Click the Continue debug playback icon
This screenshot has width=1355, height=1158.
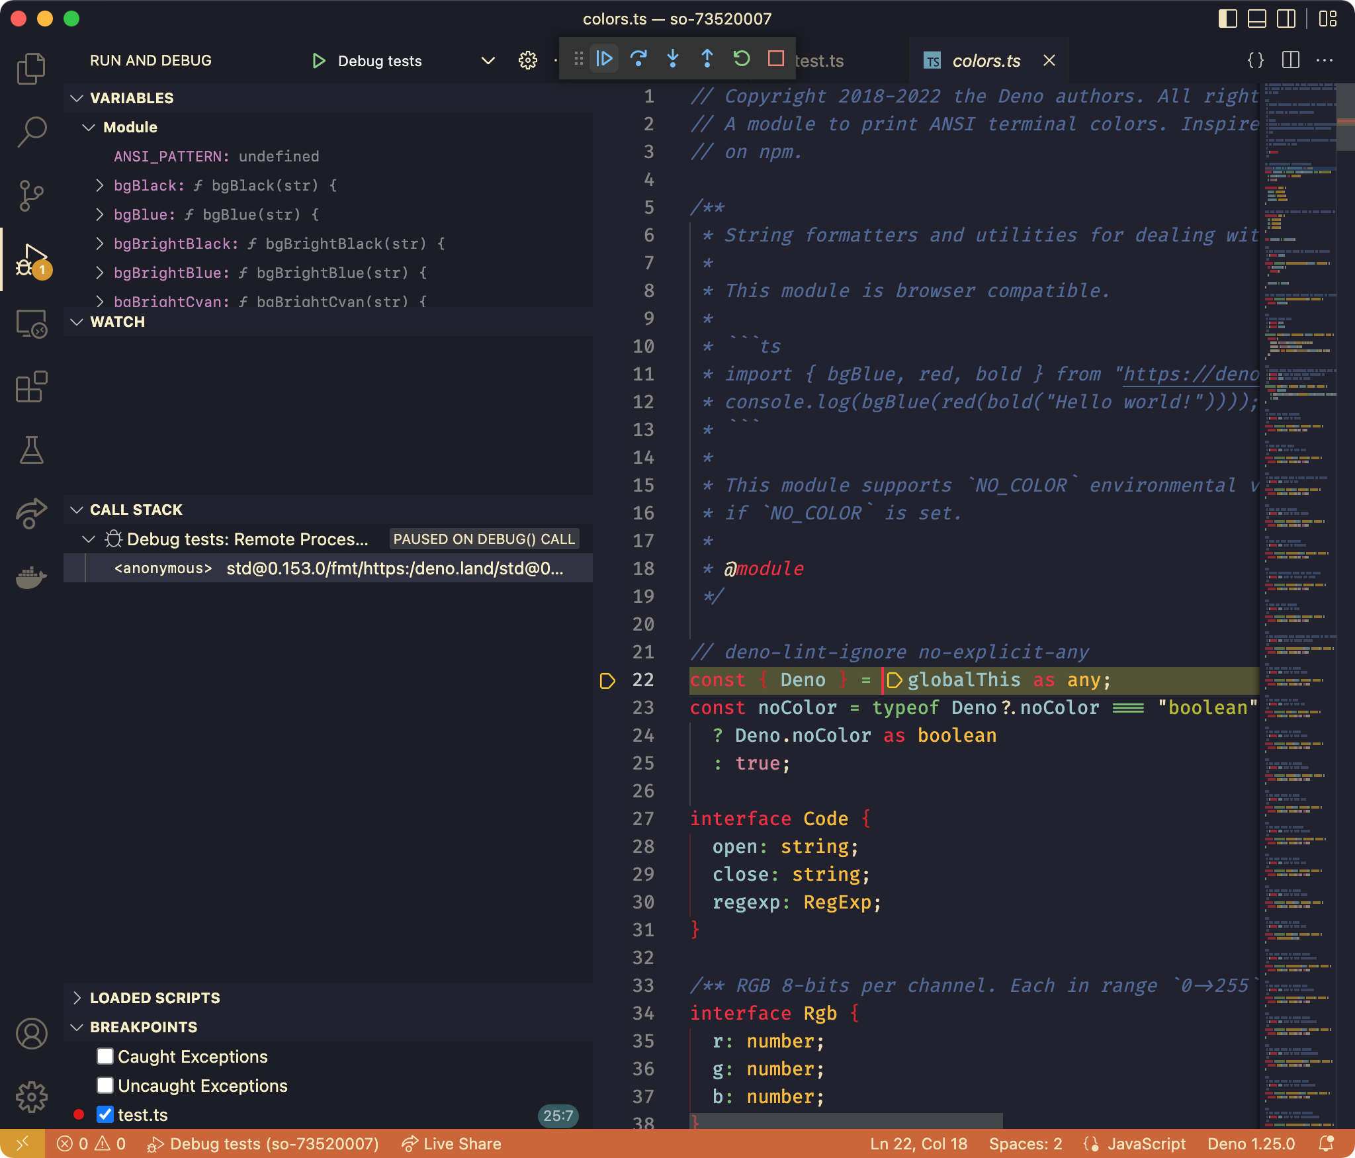tap(605, 59)
